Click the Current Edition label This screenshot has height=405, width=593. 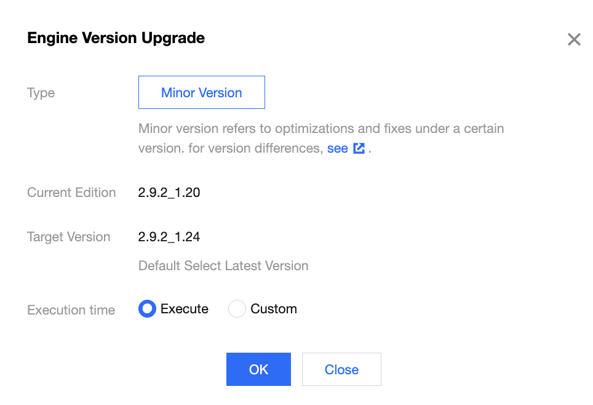pos(71,193)
